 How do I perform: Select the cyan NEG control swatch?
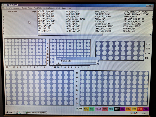click(x=111, y=109)
